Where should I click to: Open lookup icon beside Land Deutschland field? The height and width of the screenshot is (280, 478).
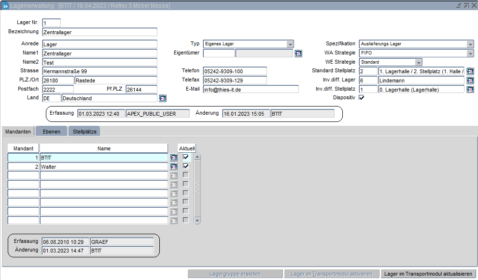click(x=163, y=98)
